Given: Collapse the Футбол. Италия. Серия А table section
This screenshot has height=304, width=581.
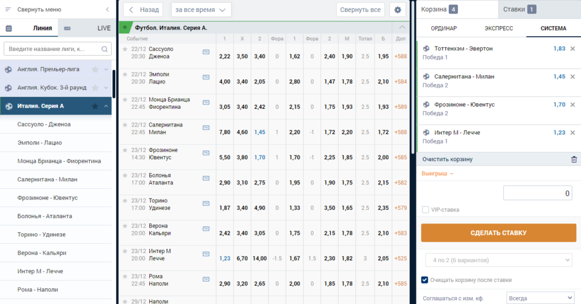Looking at the screenshot, I should point(402,27).
